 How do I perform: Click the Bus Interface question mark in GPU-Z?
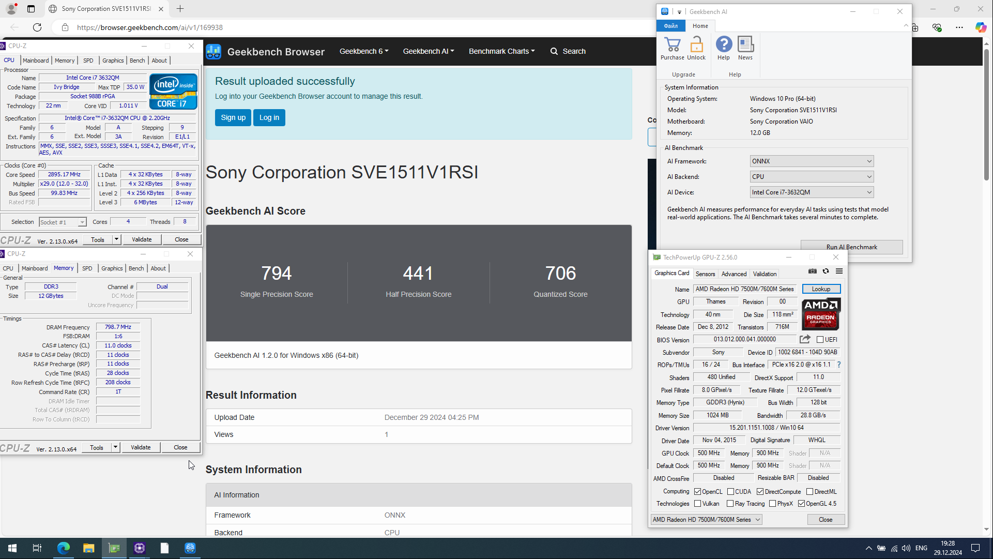(x=838, y=365)
